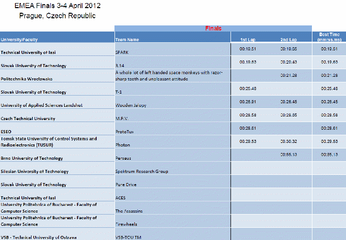Click M.P.V.'s Best Time cell
The image size is (346, 240).
point(329,115)
